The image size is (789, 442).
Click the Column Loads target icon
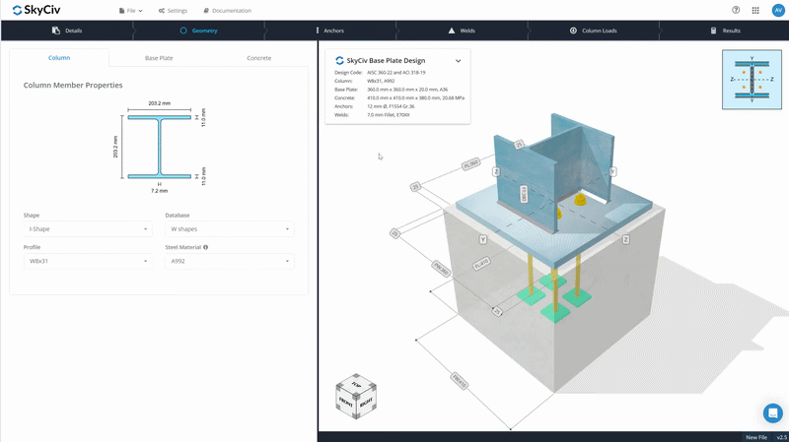[573, 31]
